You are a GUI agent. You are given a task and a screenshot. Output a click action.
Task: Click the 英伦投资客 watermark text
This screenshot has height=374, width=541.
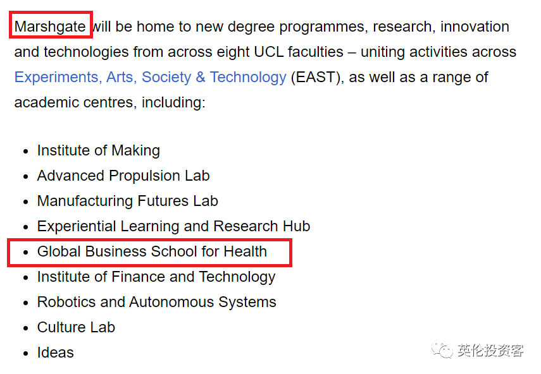[x=490, y=351]
